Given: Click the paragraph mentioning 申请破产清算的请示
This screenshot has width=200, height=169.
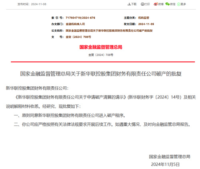Looking at the screenshot, I should click(x=105, y=97).
